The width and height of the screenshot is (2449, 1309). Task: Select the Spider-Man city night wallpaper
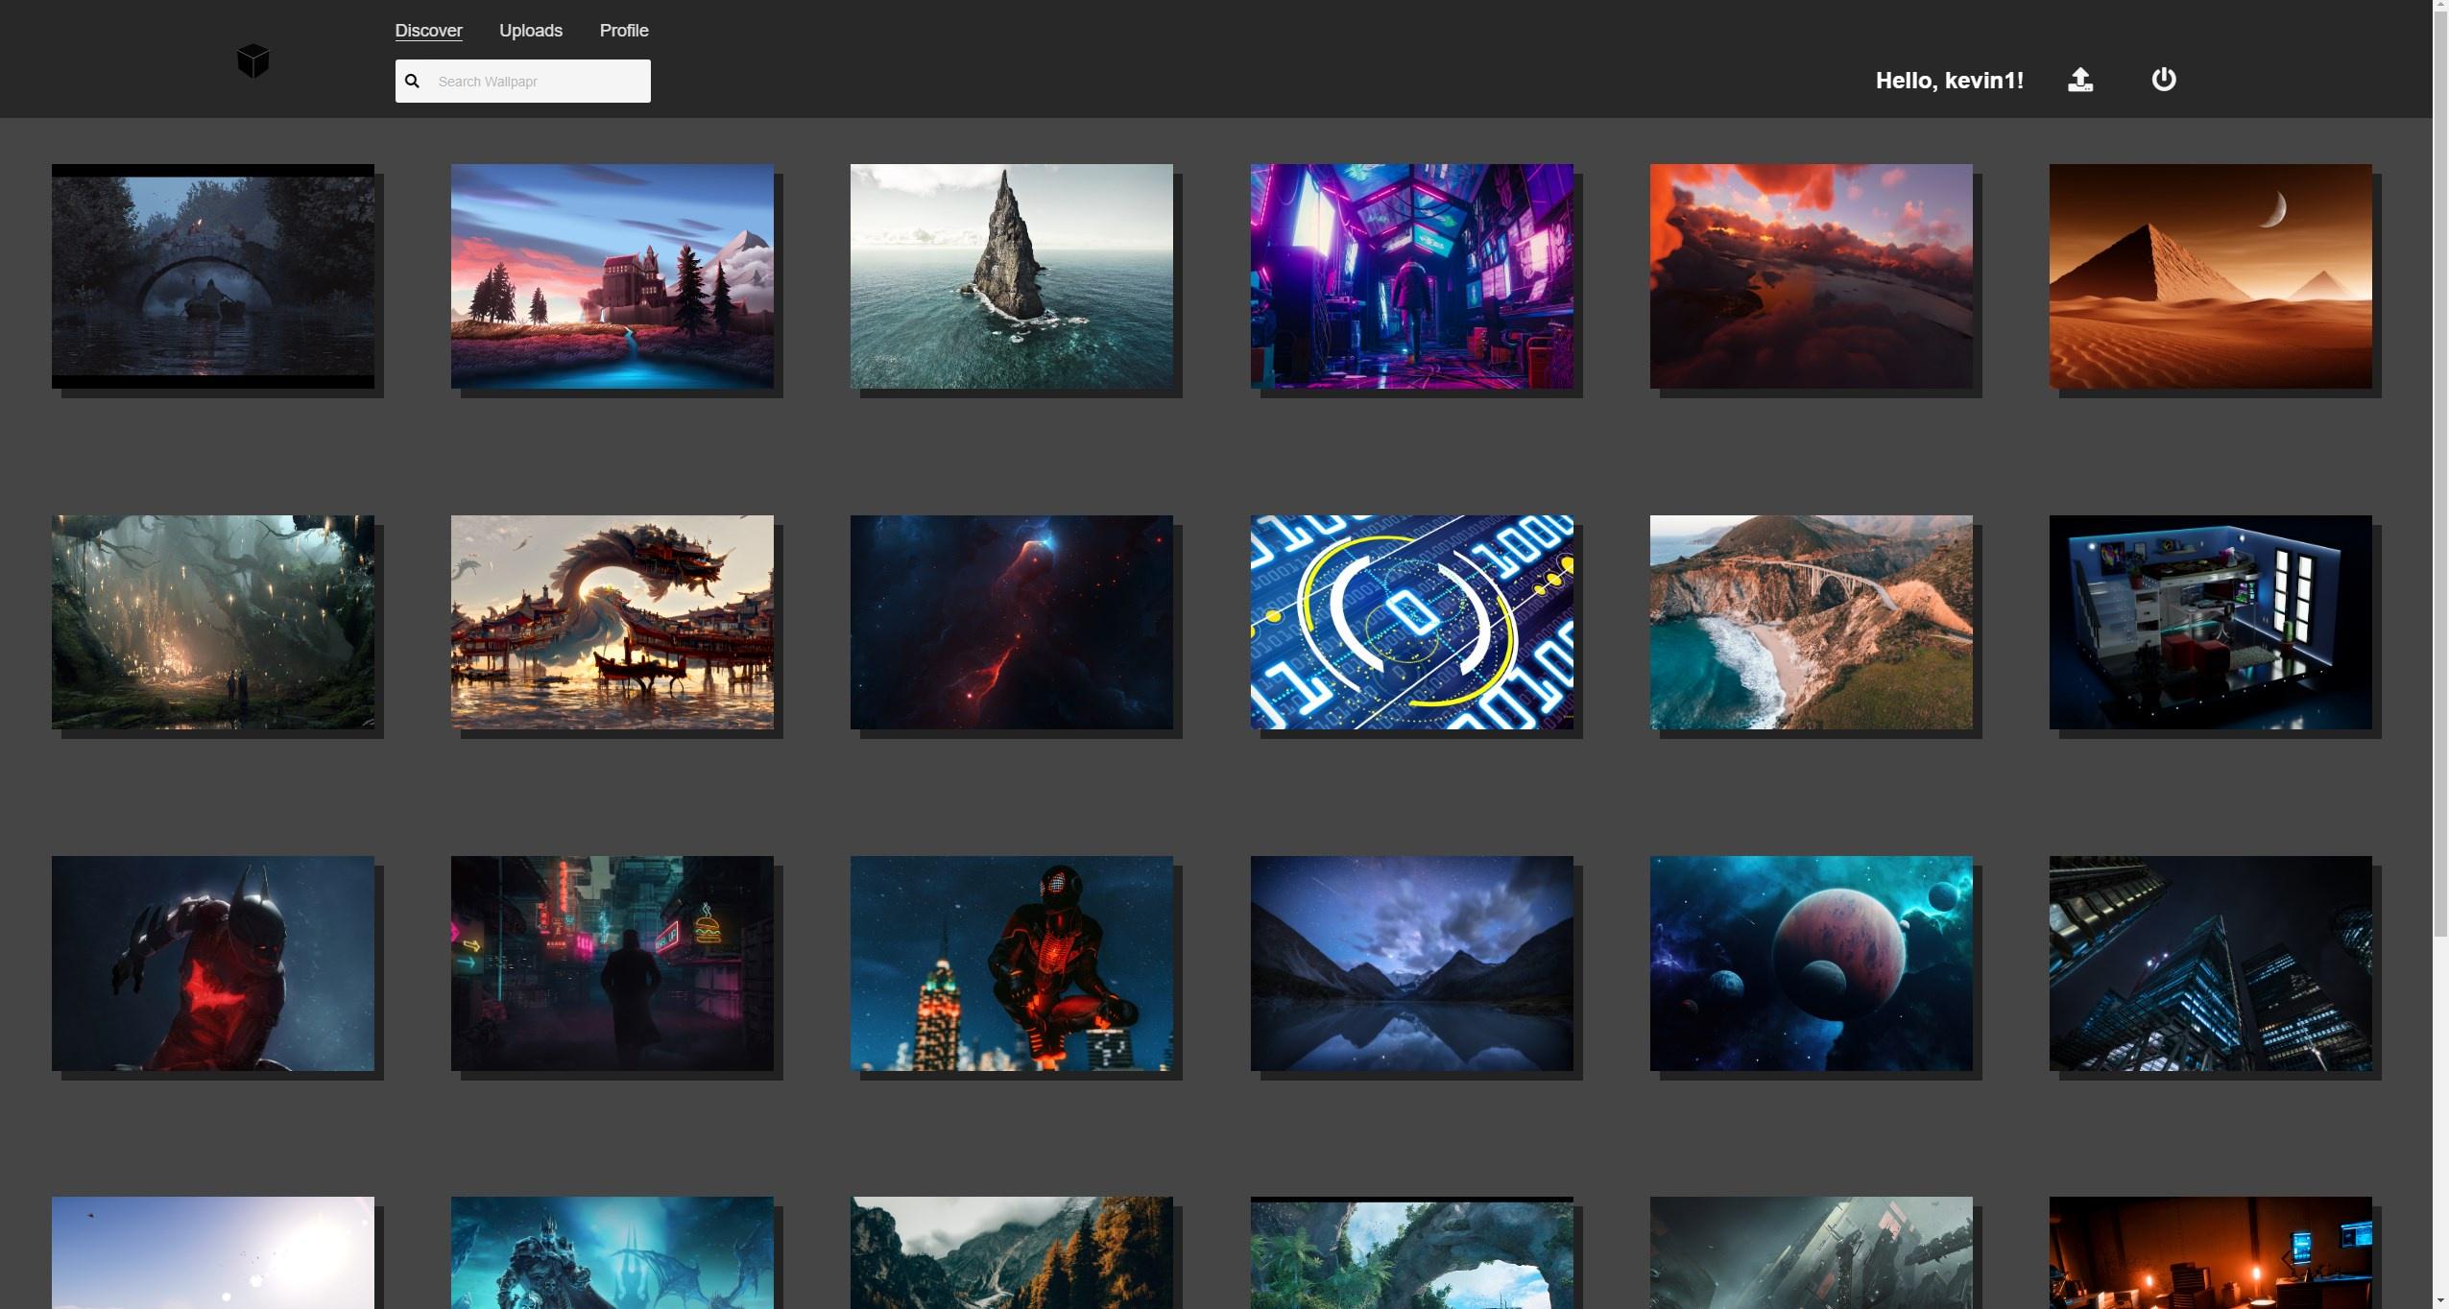click(1011, 963)
